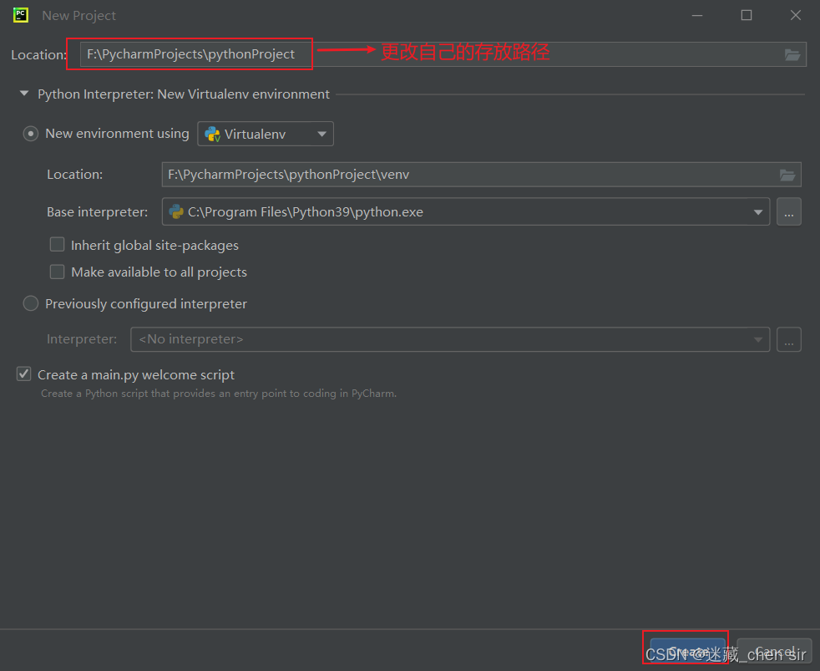Open previously configured interpreter browse dialog
This screenshot has height=671, width=820.
coord(788,340)
